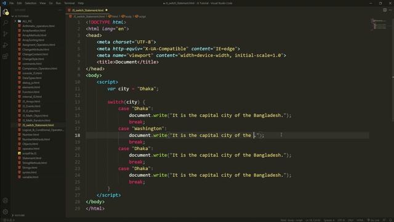
Task: Click the split editor icon
Action: (385, 10)
